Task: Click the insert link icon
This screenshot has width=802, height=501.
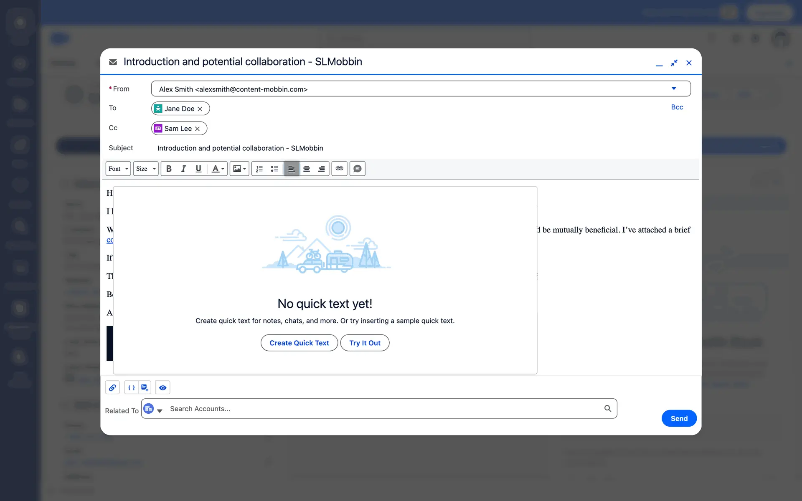Action: (339, 169)
